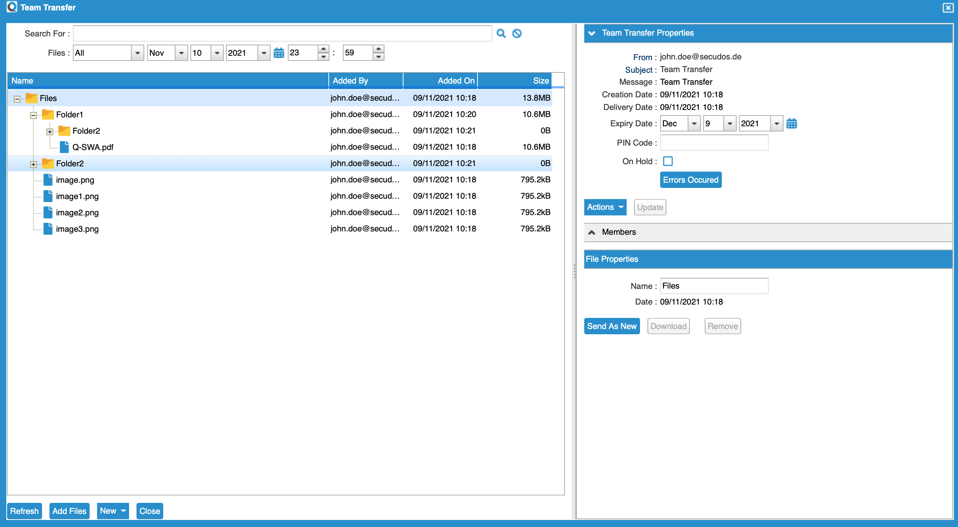Open the Files filter All dropdown

pyautogui.click(x=137, y=53)
